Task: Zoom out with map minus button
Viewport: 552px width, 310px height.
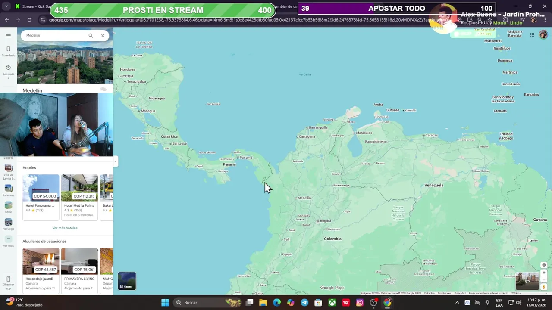Action: coord(544,279)
